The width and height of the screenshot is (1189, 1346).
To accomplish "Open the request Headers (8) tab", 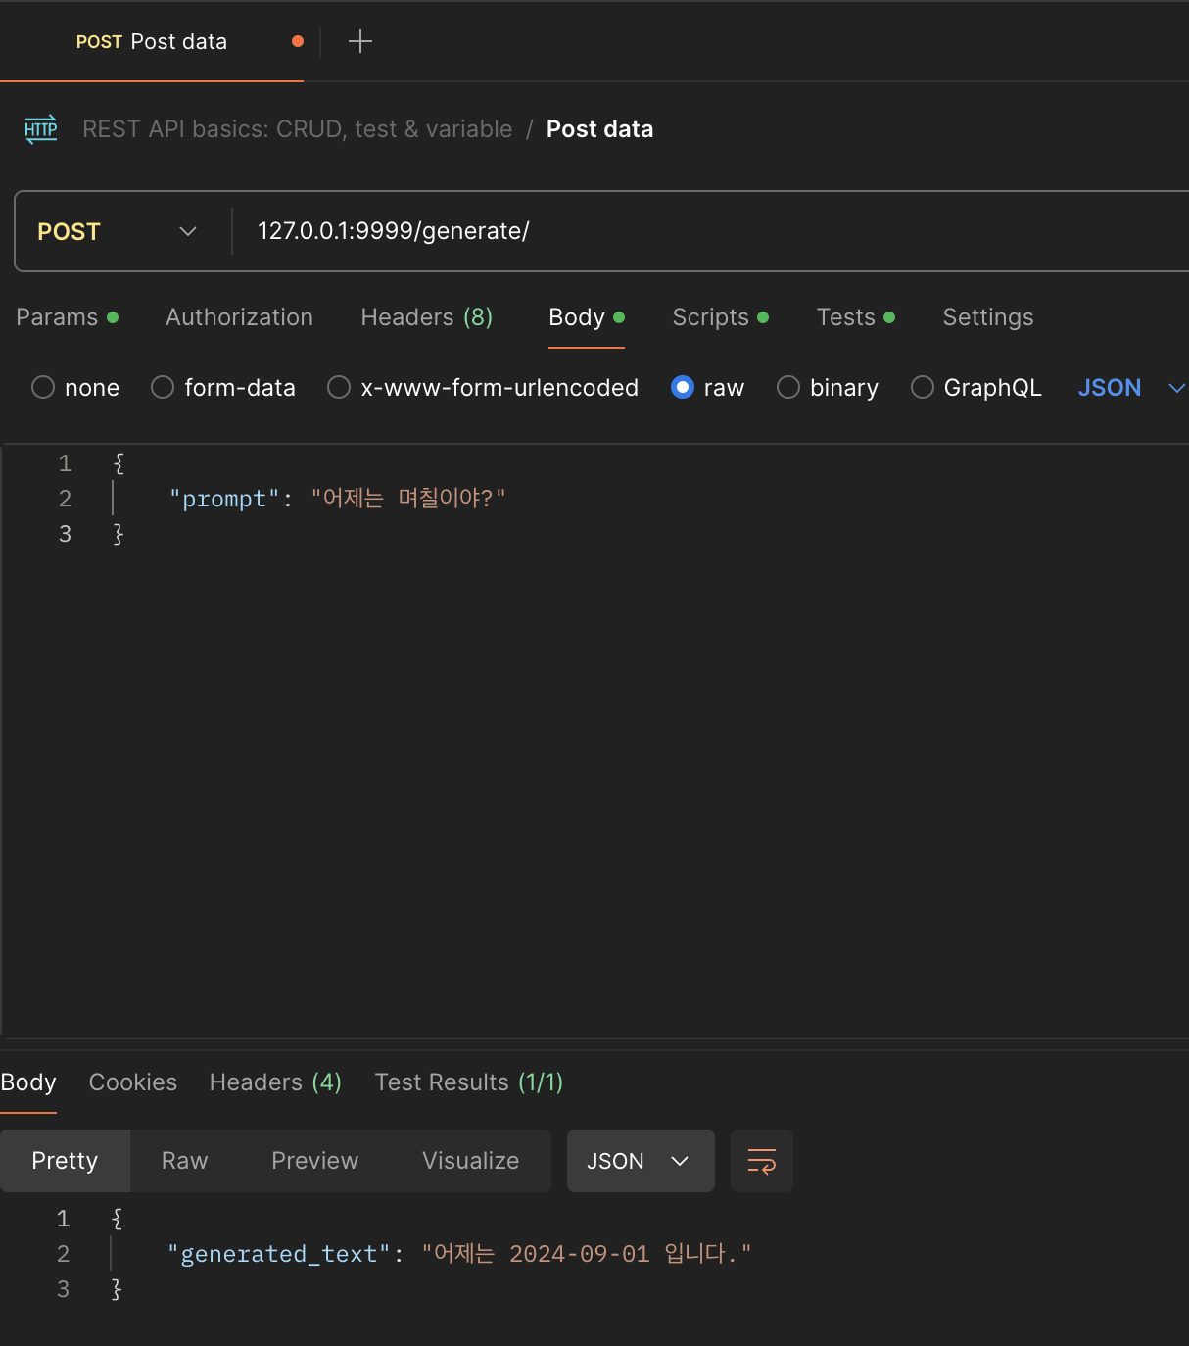I will pyautogui.click(x=427, y=317).
